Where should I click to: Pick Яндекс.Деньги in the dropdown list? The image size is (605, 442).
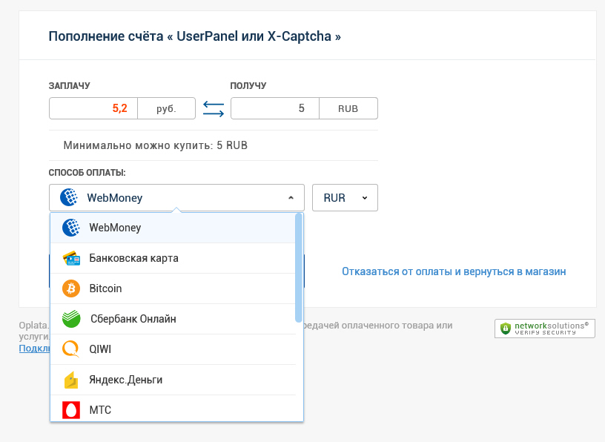126,380
